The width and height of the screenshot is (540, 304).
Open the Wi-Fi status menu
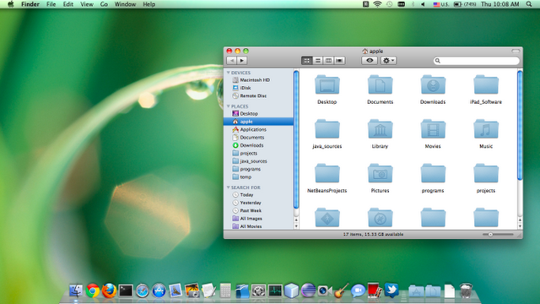click(377, 4)
